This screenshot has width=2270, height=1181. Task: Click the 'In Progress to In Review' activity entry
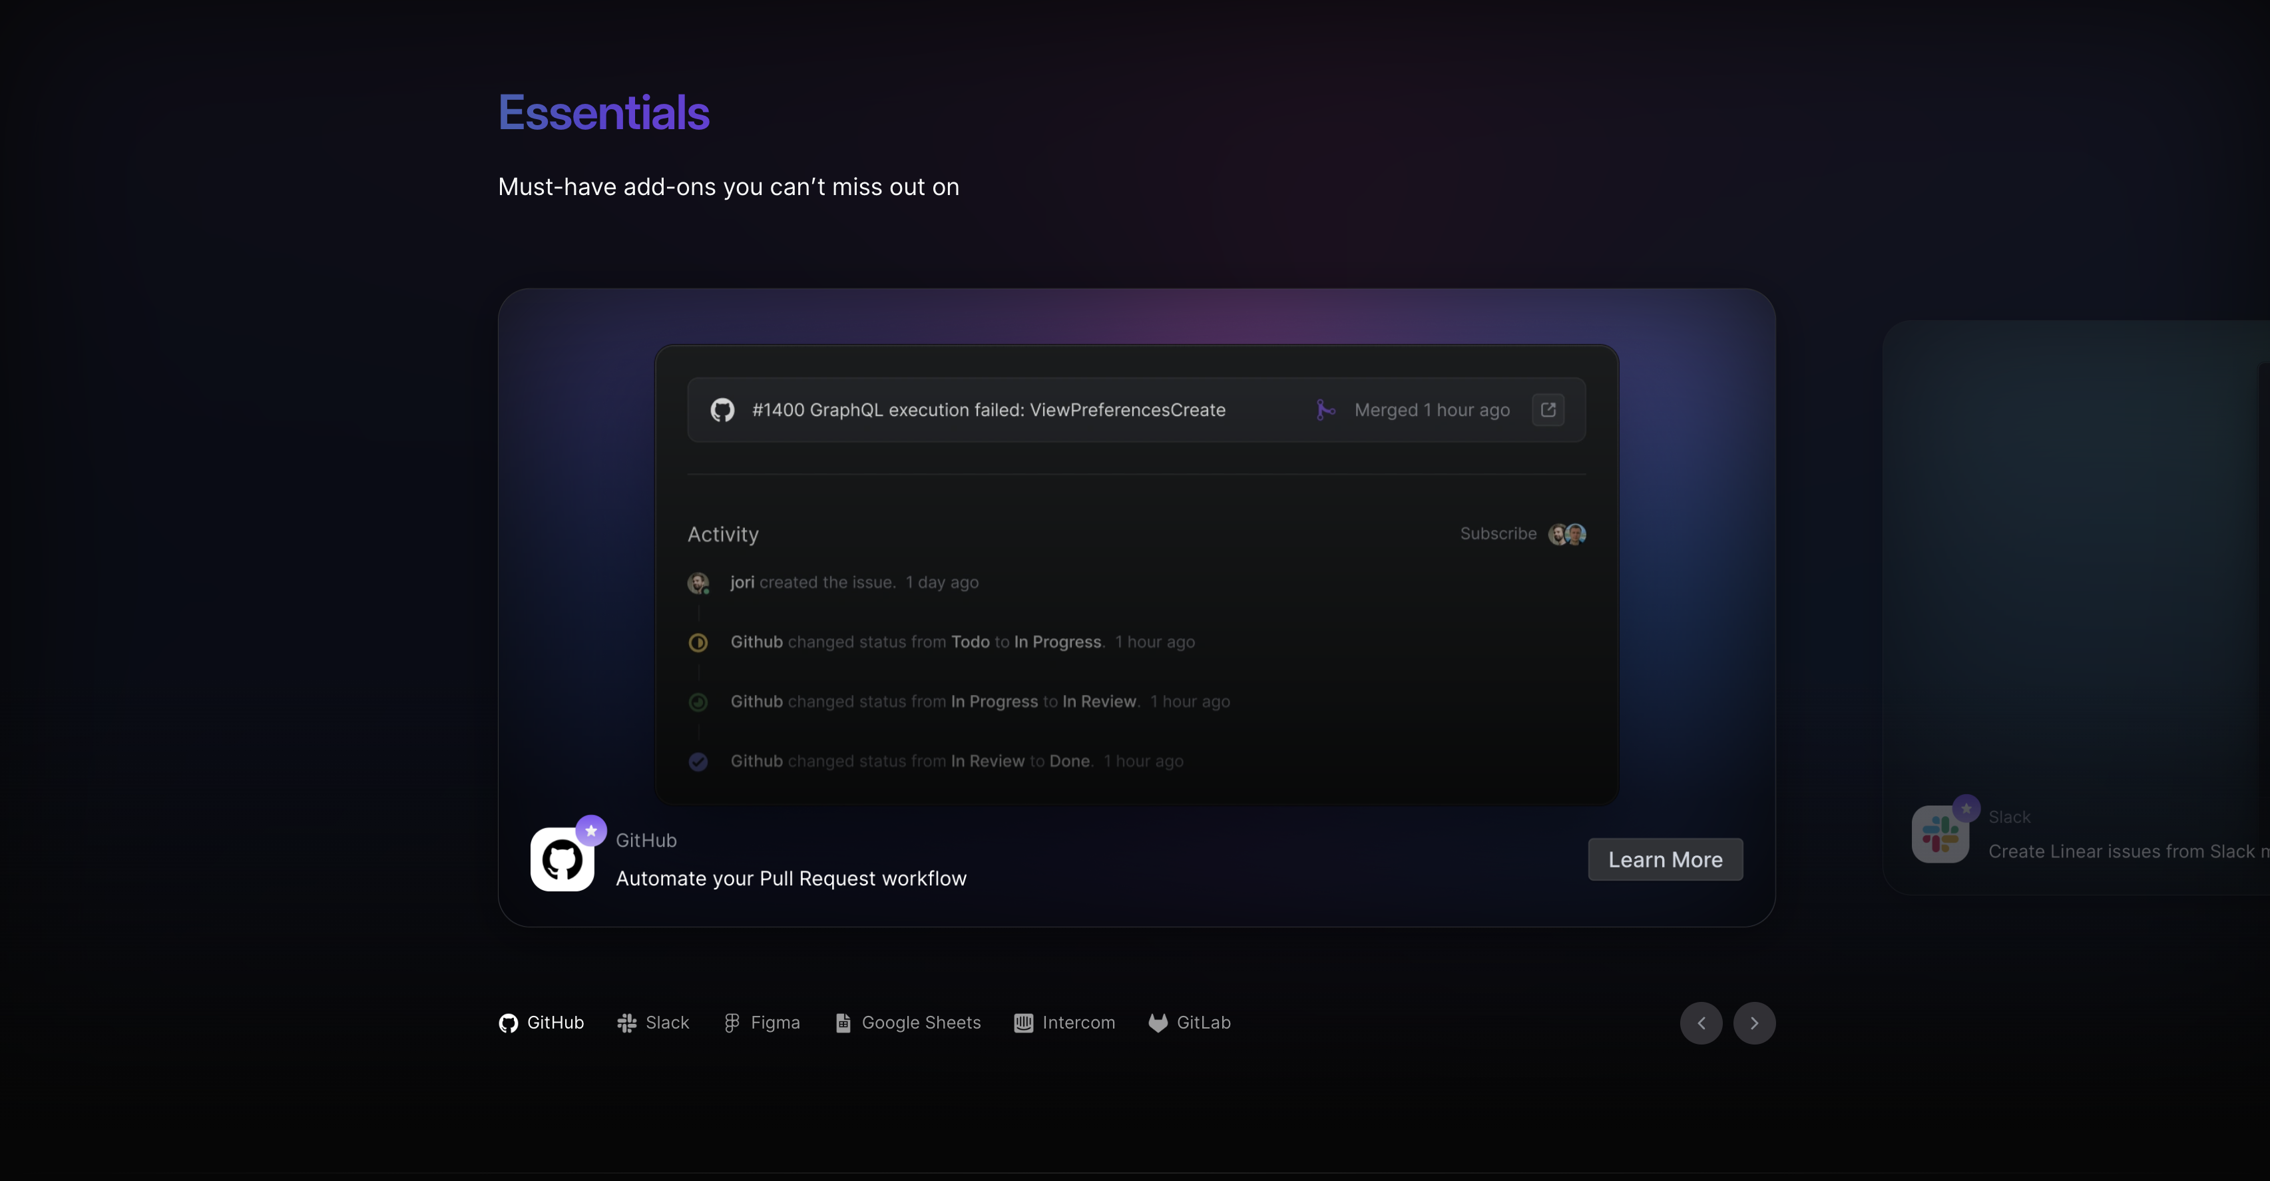[x=981, y=702]
